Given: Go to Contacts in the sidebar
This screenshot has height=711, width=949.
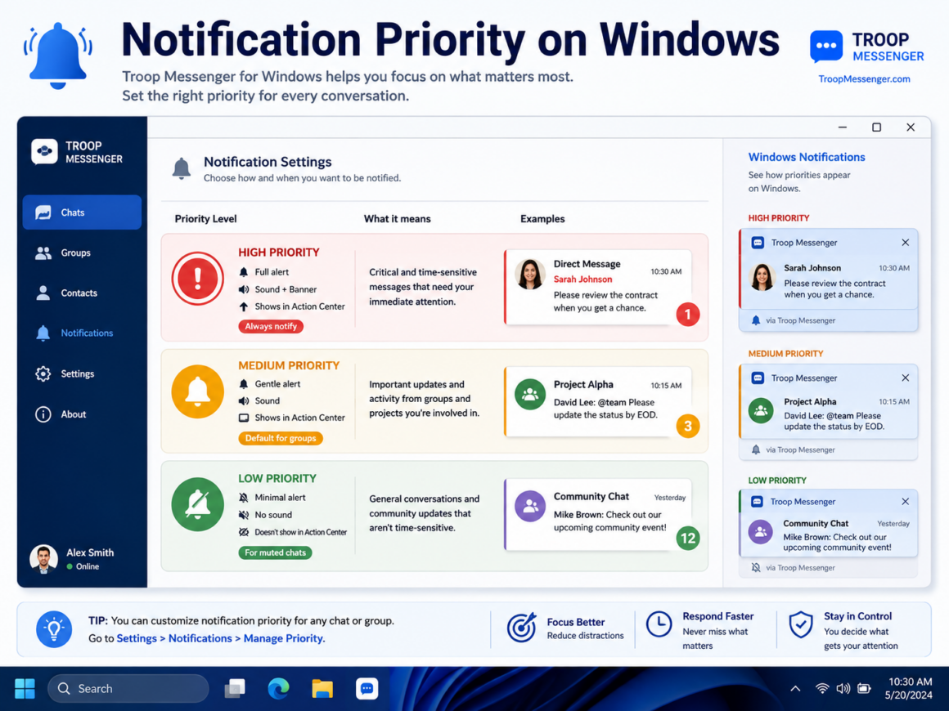Looking at the screenshot, I should pos(82,293).
